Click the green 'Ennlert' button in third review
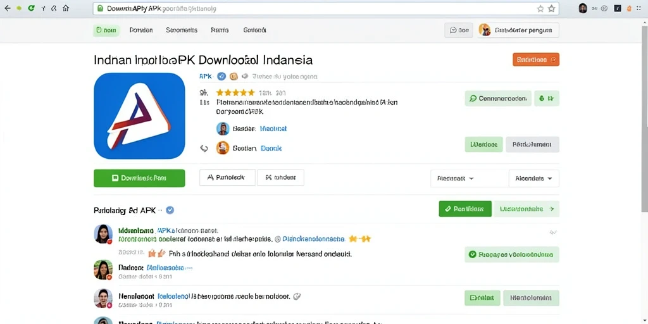 point(482,298)
